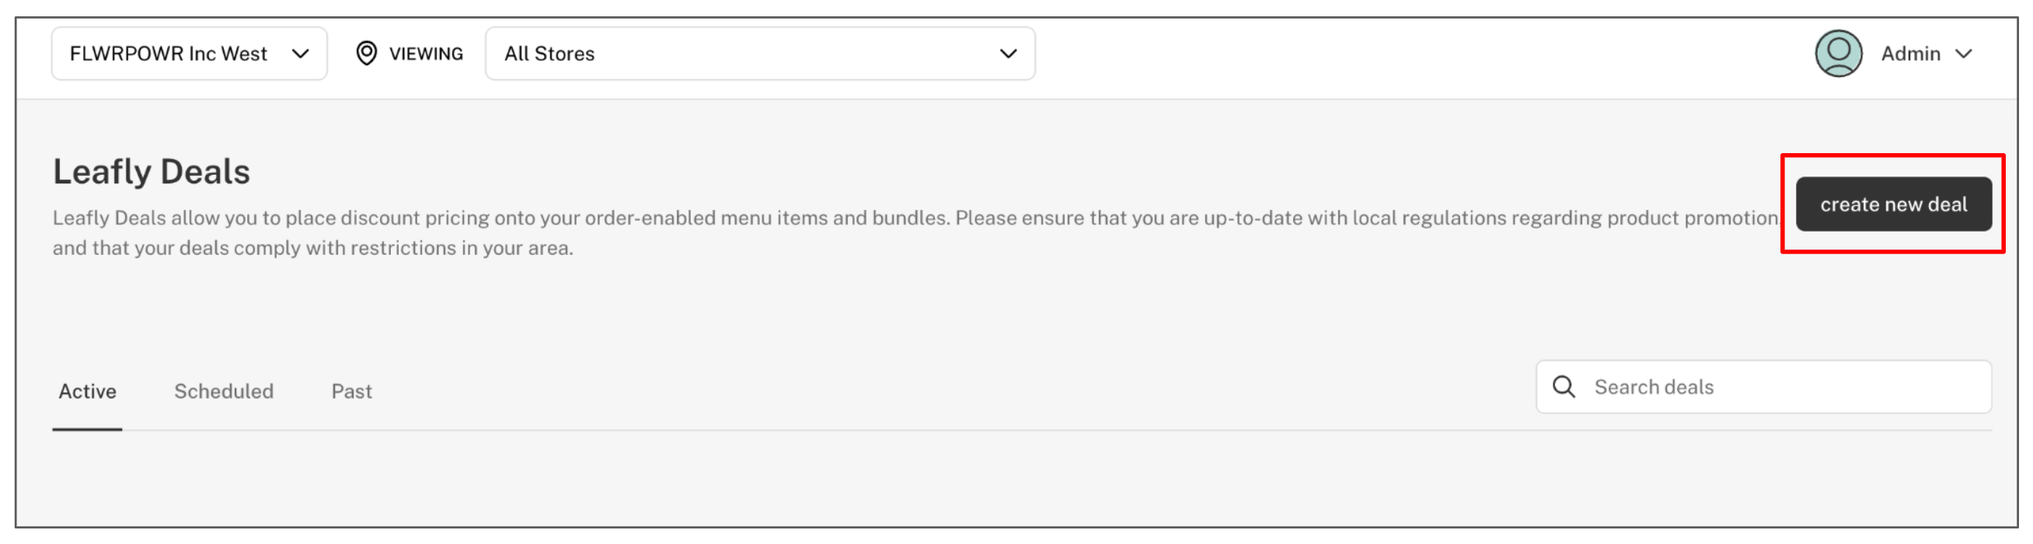Switch to the Active deals tab
Image resolution: width=2033 pixels, height=544 pixels.
(88, 392)
